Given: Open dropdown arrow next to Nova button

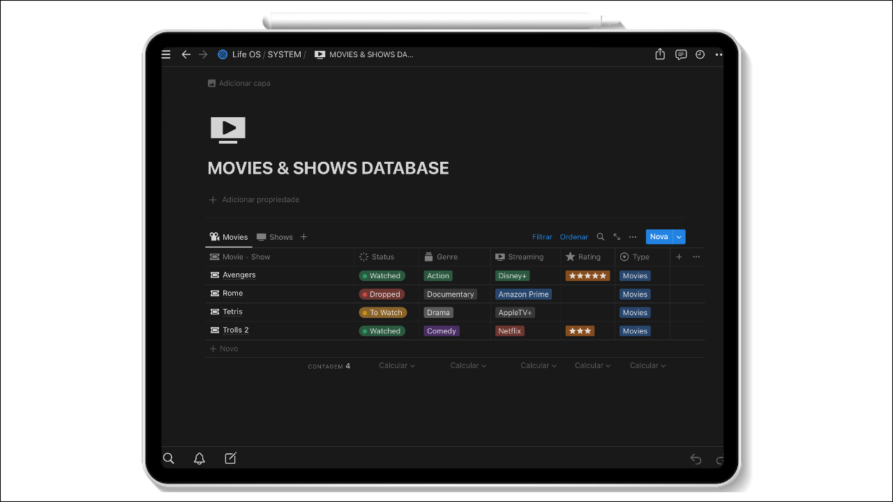Looking at the screenshot, I should [679, 237].
